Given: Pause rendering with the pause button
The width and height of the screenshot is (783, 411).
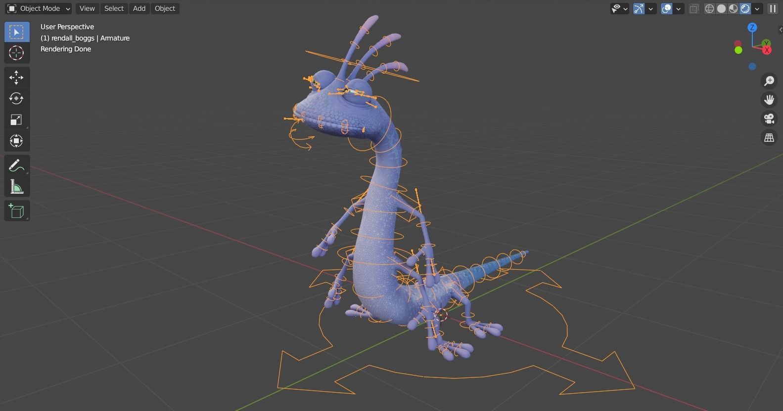Looking at the screenshot, I should [772, 8].
